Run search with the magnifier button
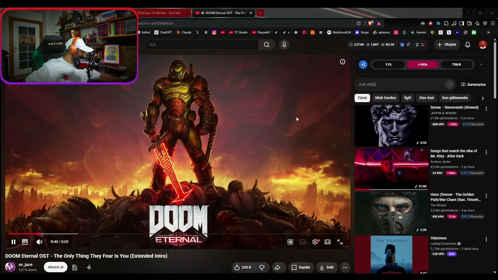This screenshot has height=280, width=498. click(x=267, y=45)
